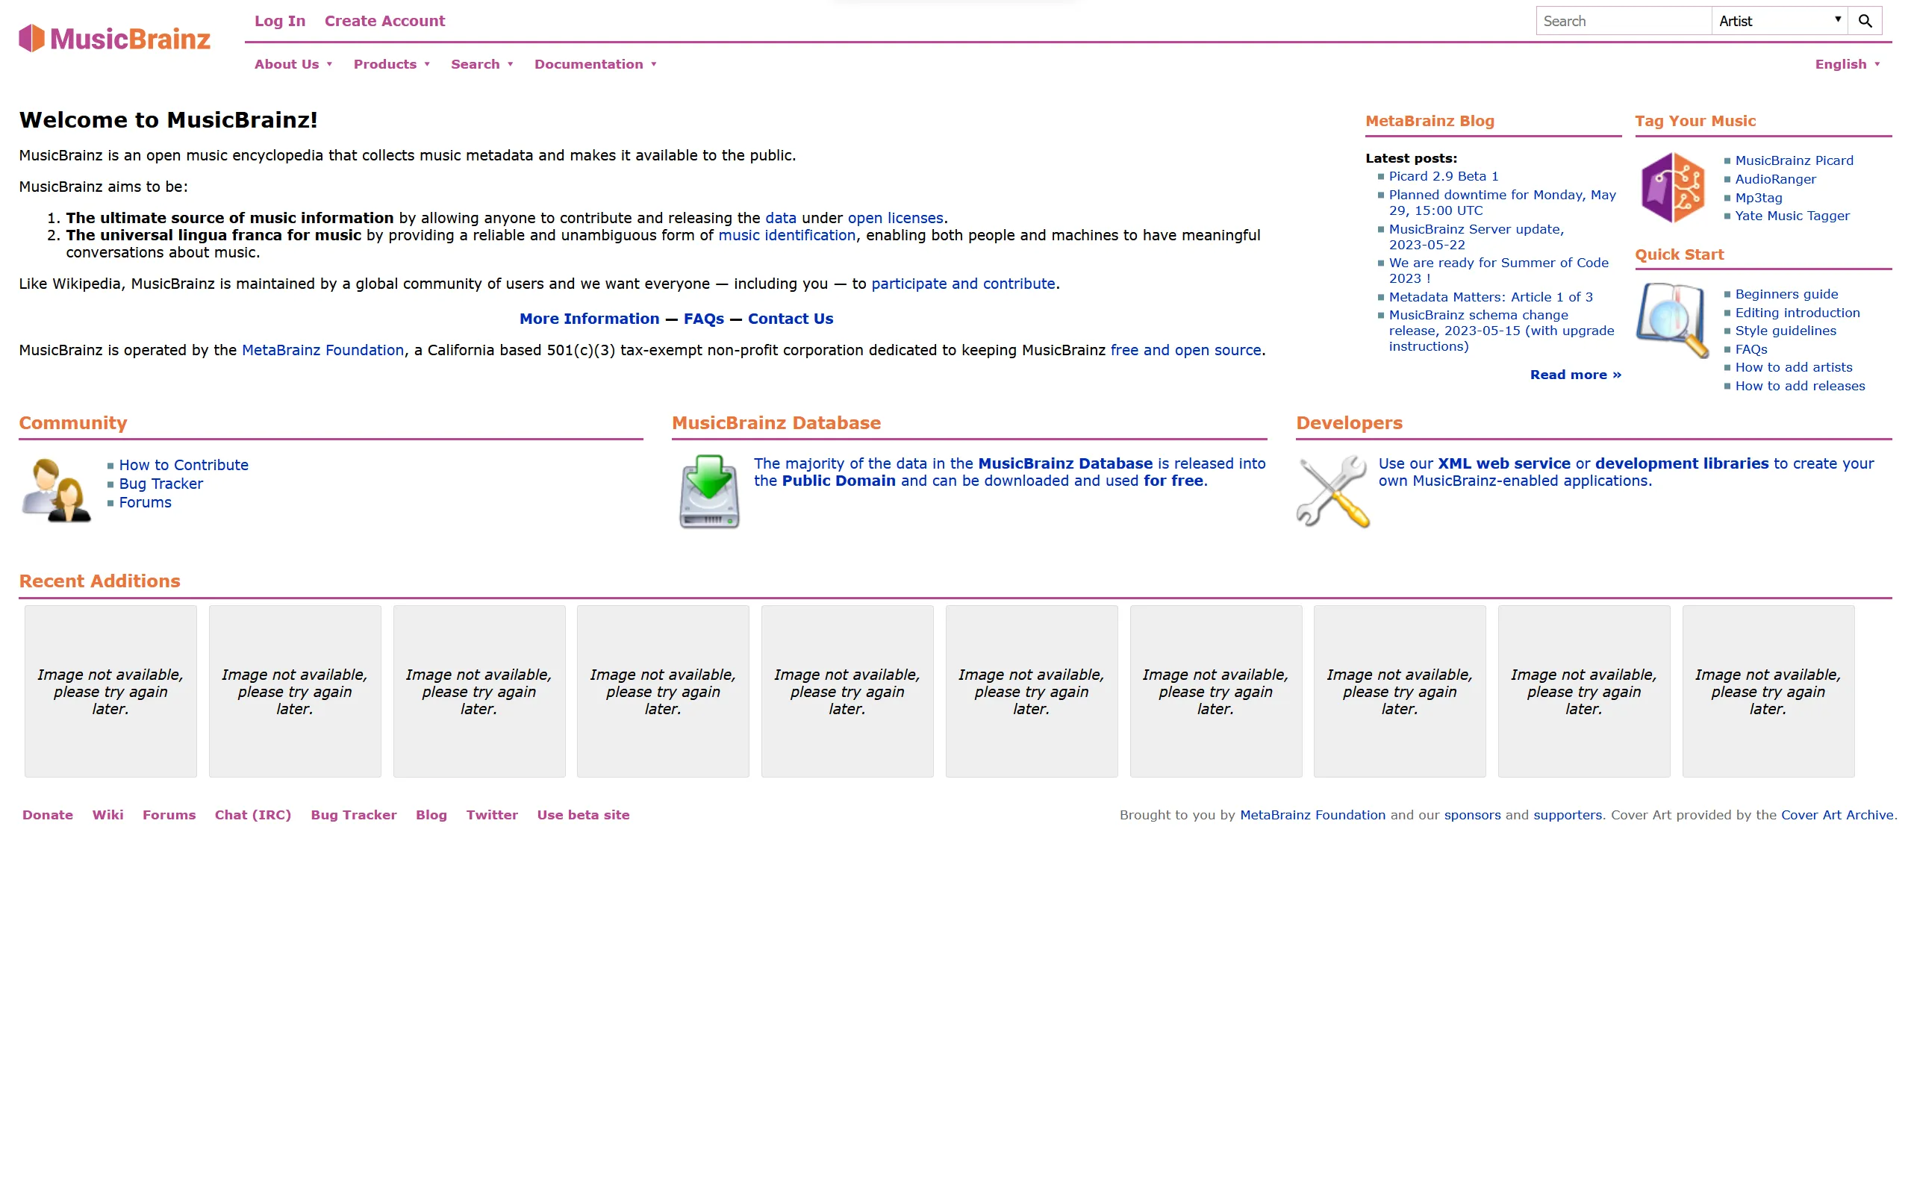Click Create Account link
This screenshot has height=1194, width=1911.
tap(384, 22)
